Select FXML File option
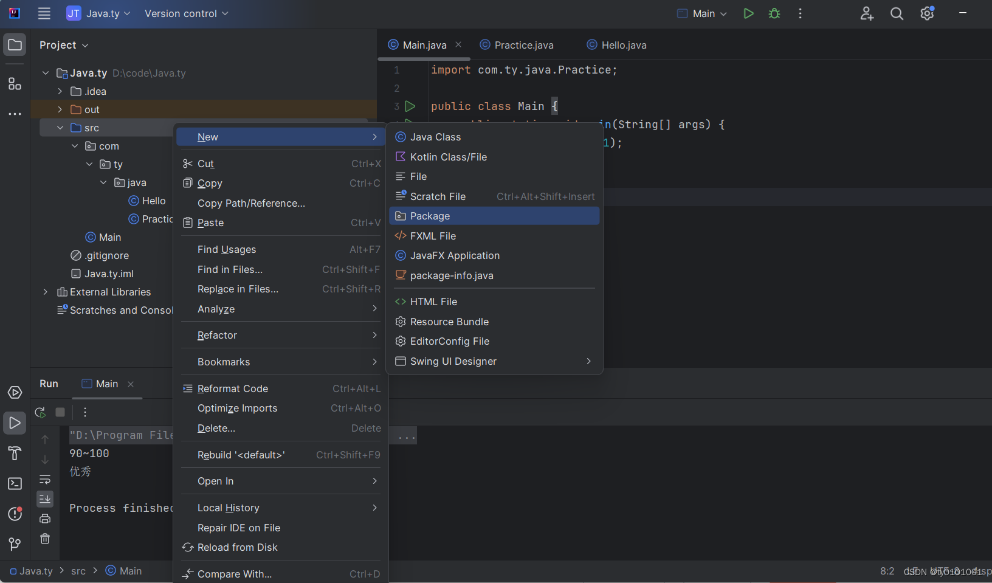 494,236
